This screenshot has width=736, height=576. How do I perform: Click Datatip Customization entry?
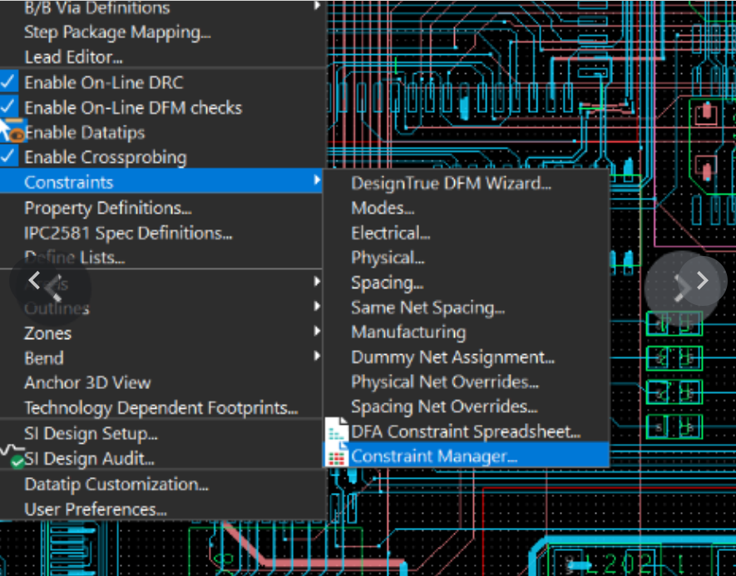pyautogui.click(x=116, y=484)
